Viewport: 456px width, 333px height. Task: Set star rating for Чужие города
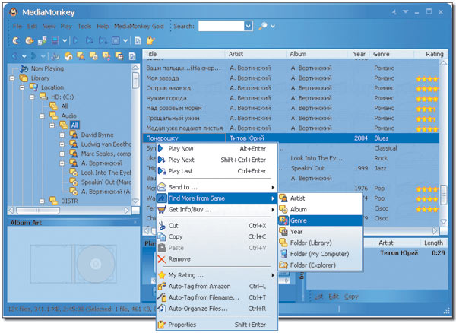[x=427, y=99]
